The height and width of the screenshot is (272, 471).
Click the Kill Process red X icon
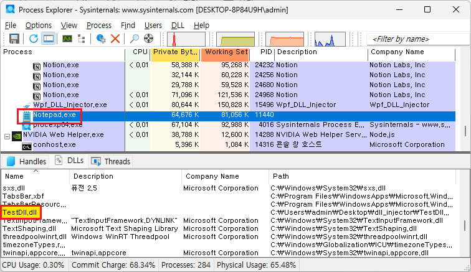[115, 39]
